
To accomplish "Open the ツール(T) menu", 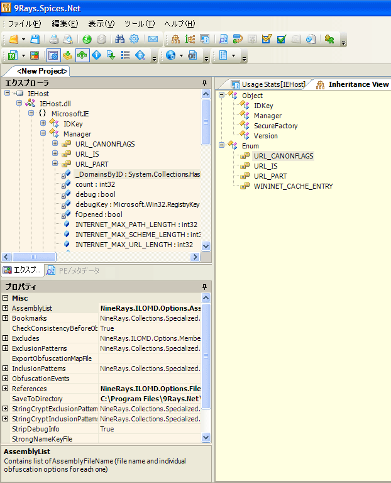I will 140,24.
